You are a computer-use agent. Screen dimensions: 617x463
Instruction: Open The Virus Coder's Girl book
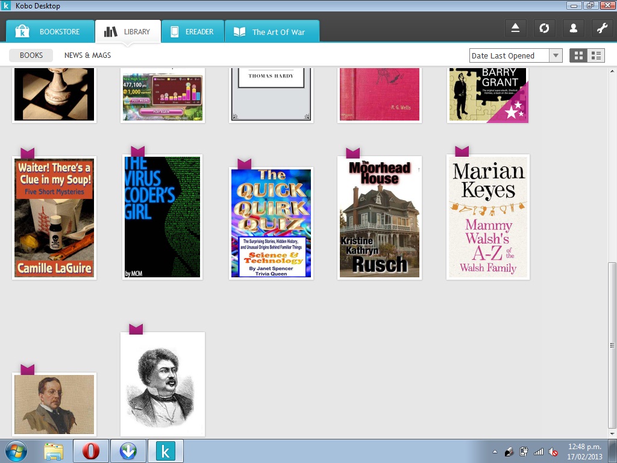162,217
